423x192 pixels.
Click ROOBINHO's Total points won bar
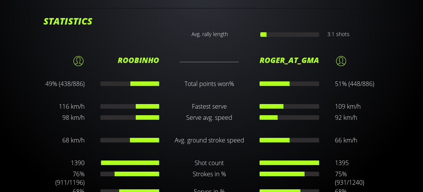point(130,84)
